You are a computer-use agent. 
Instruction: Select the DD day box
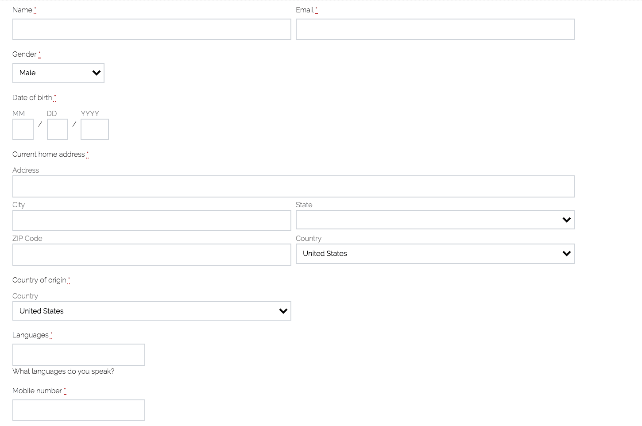58,129
